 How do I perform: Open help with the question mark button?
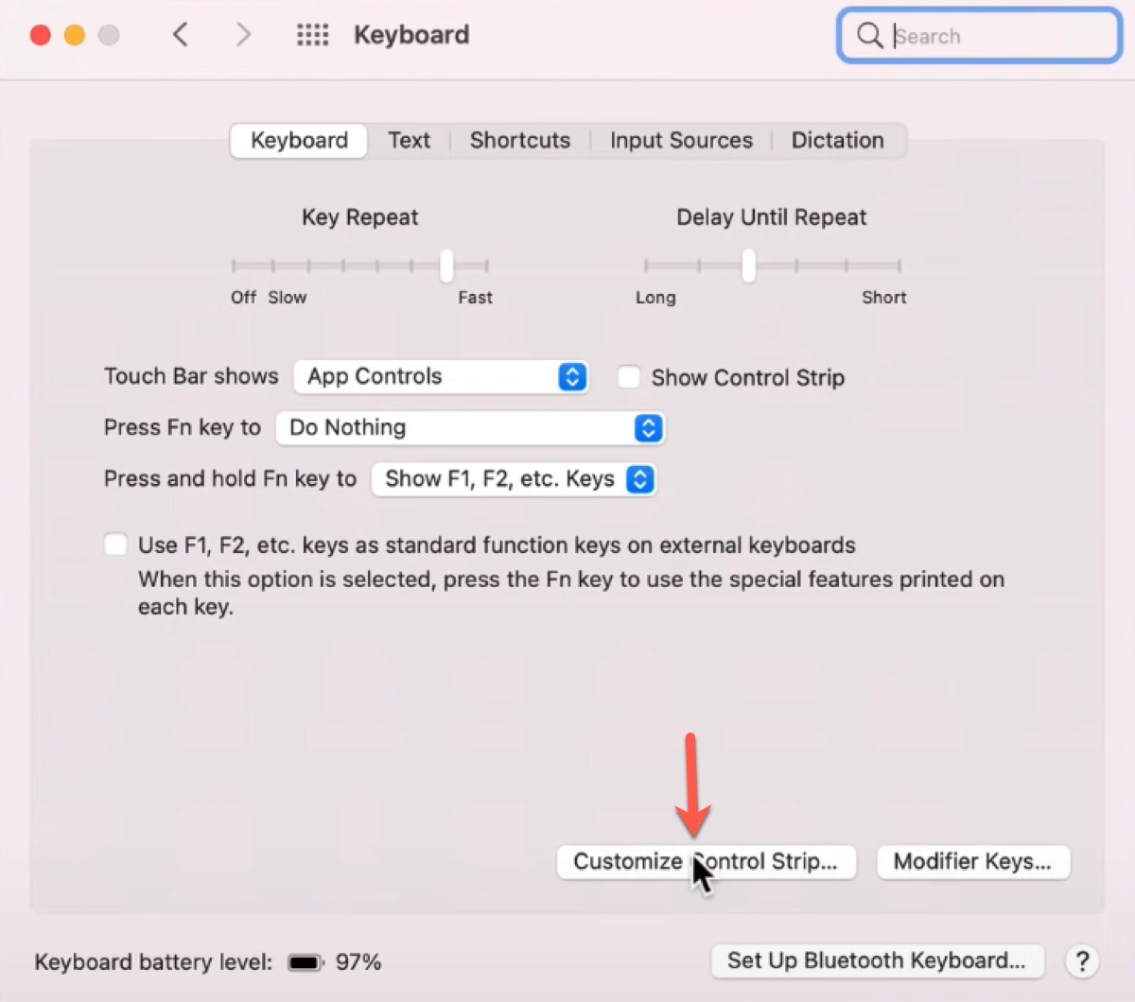tap(1082, 962)
